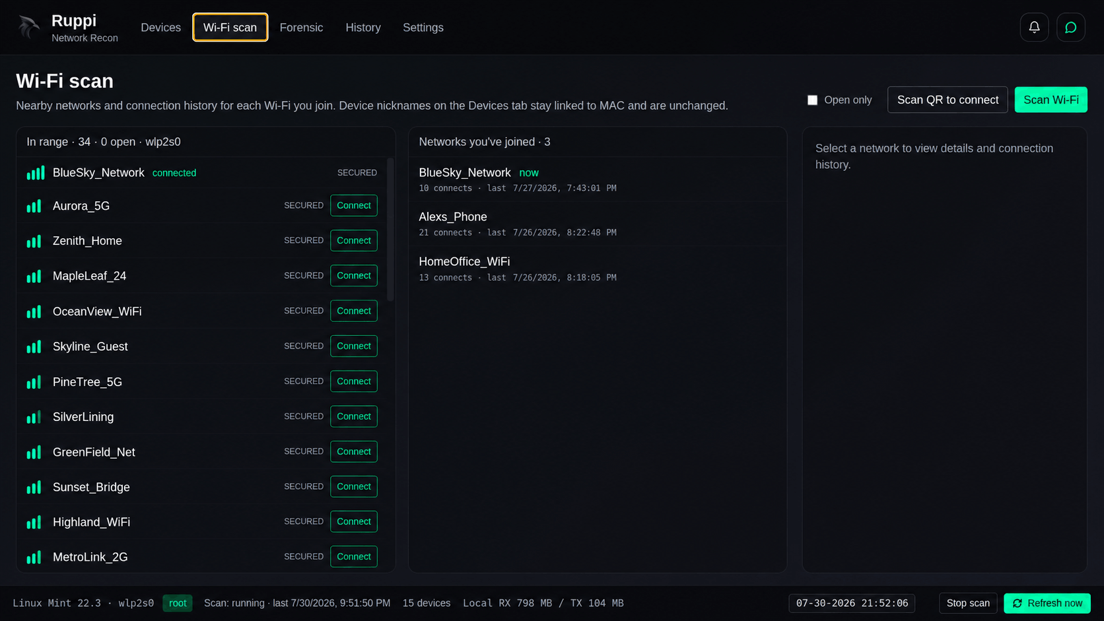Connect to SilverLining network
This screenshot has height=621, width=1104.
[x=354, y=416]
